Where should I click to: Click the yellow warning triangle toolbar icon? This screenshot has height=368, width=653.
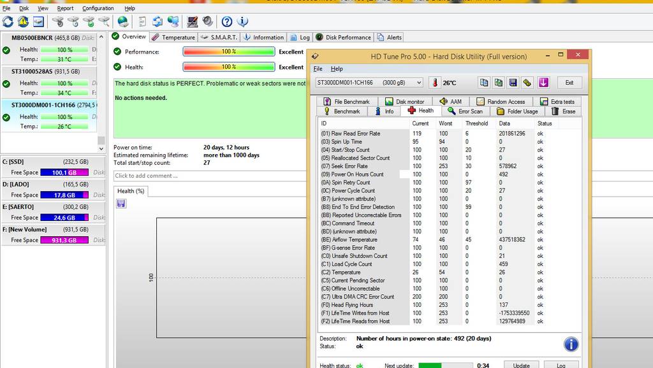23,22
